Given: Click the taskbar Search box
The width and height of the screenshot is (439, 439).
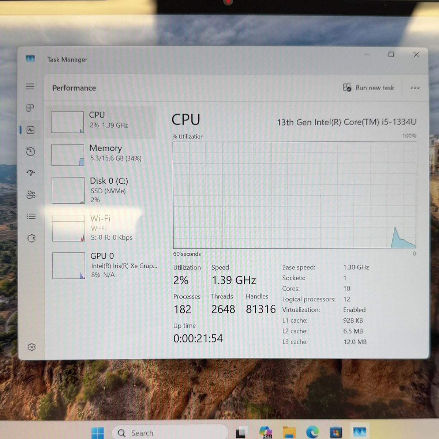Looking at the screenshot, I should 170,433.
